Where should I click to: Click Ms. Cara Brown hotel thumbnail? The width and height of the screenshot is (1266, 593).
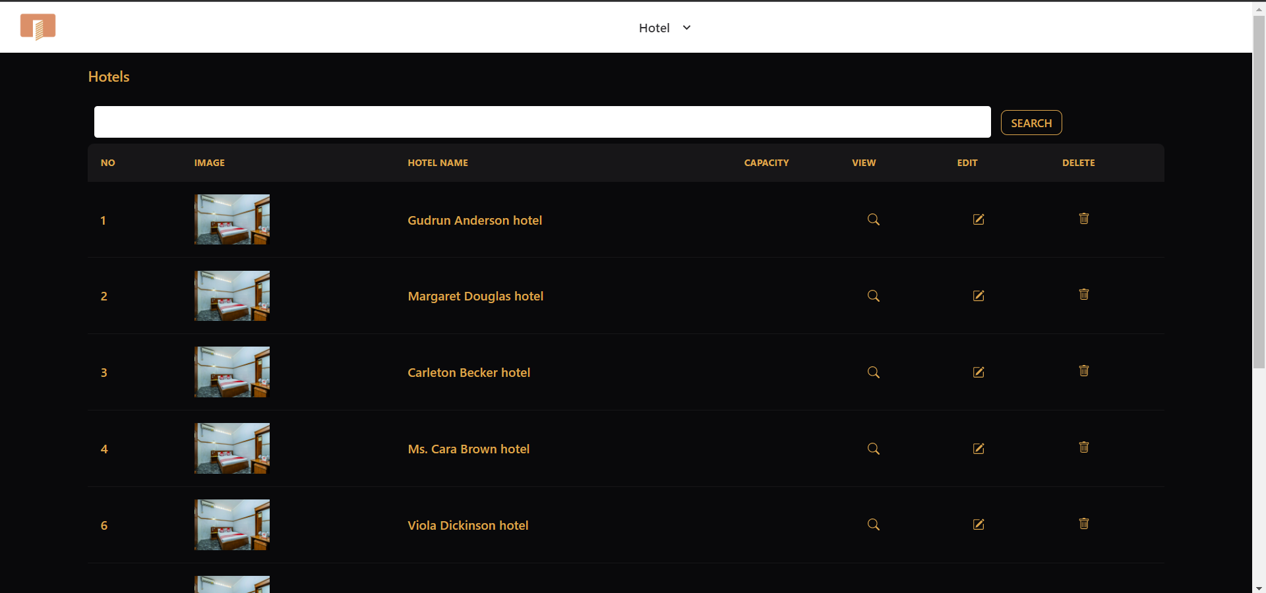[232, 449]
